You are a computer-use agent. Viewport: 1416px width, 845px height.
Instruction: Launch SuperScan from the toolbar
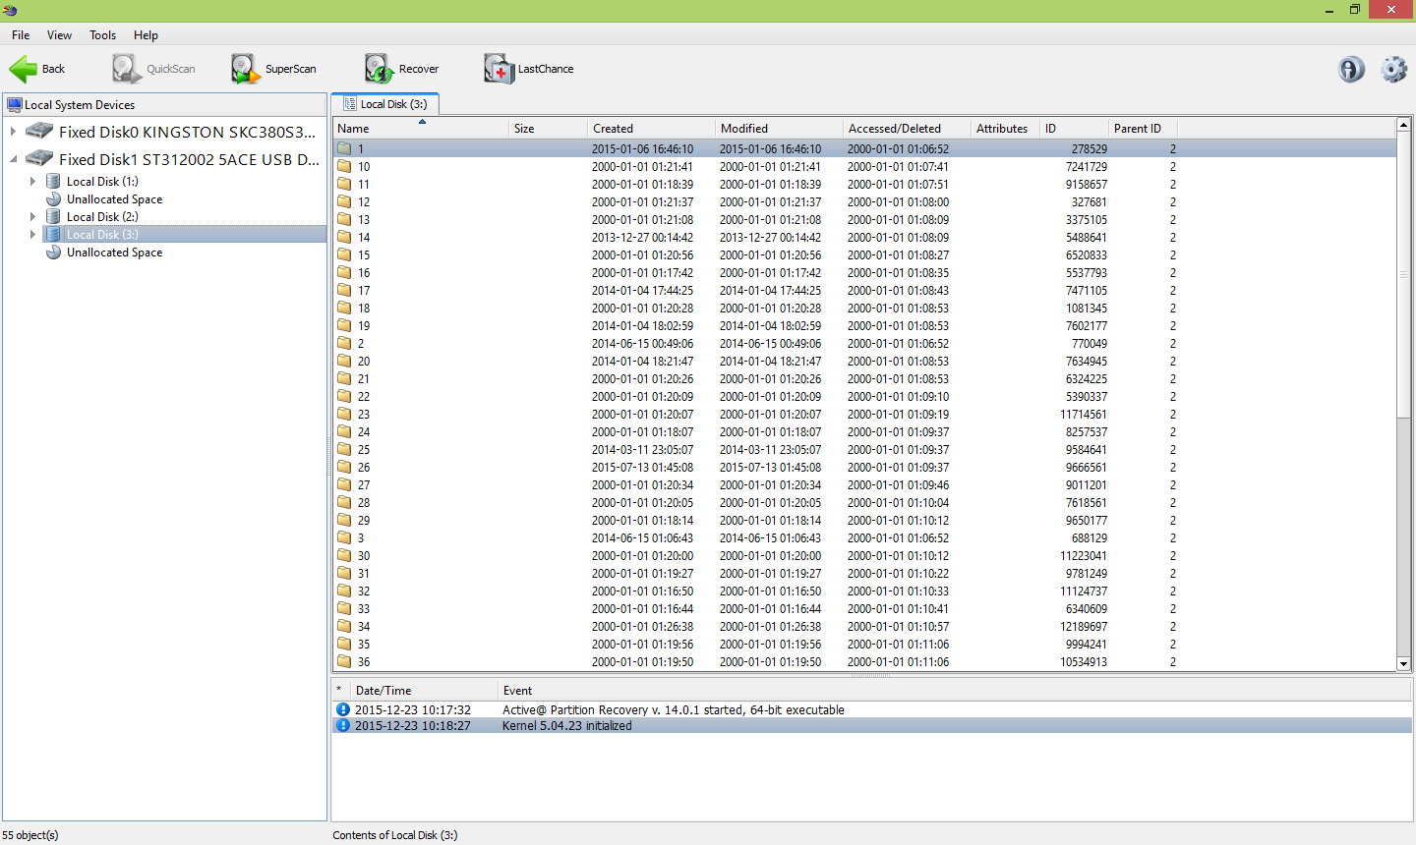[x=273, y=69]
